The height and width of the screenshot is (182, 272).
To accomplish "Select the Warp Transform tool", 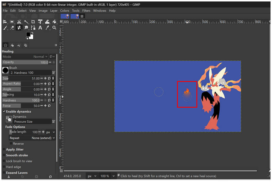I will click(x=47, y=22).
